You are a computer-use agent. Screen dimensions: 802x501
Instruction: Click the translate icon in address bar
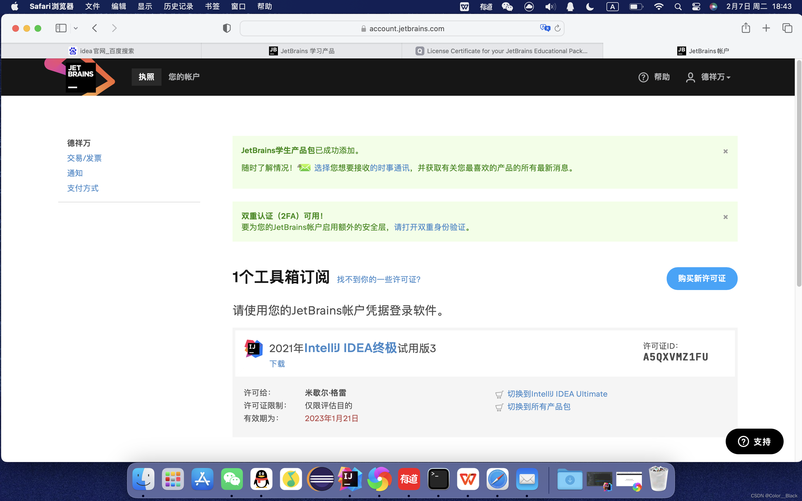coord(545,28)
